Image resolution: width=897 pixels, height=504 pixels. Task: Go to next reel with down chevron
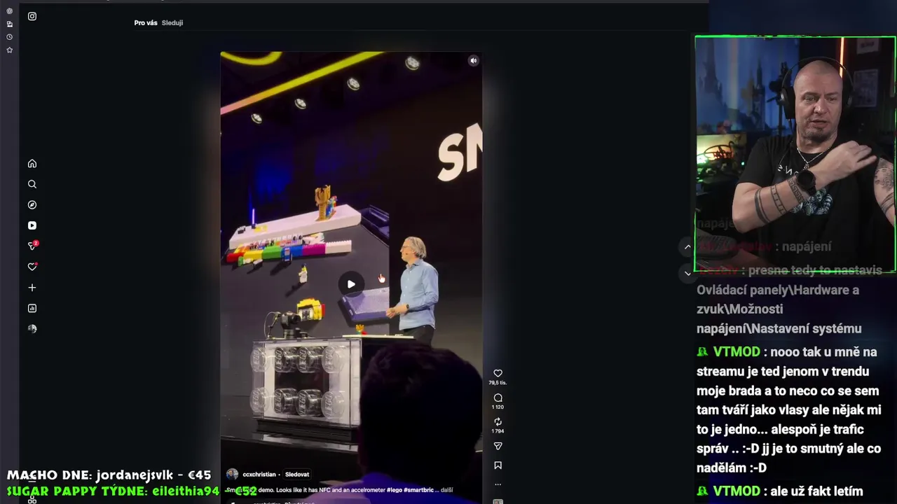687,273
